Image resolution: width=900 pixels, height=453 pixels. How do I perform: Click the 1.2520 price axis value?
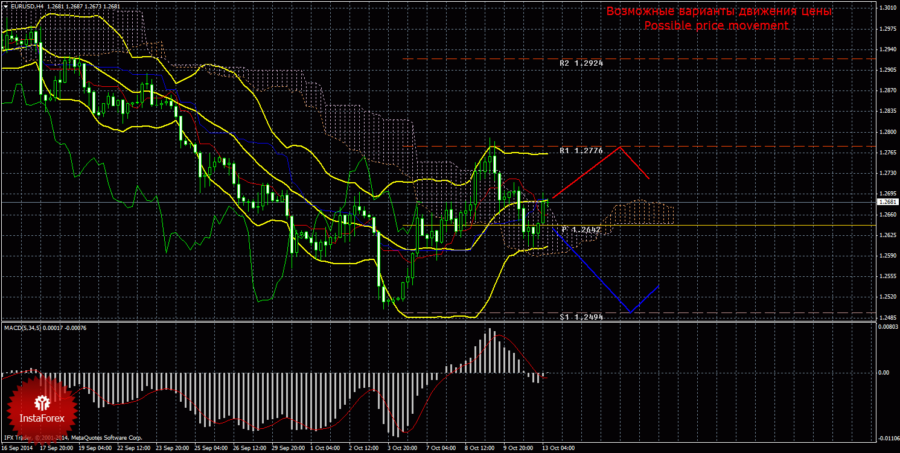(887, 297)
